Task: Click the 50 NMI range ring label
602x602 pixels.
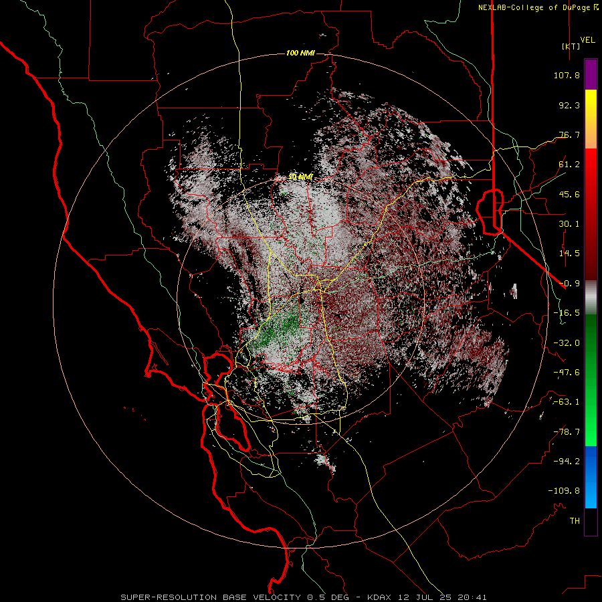Action: point(300,177)
